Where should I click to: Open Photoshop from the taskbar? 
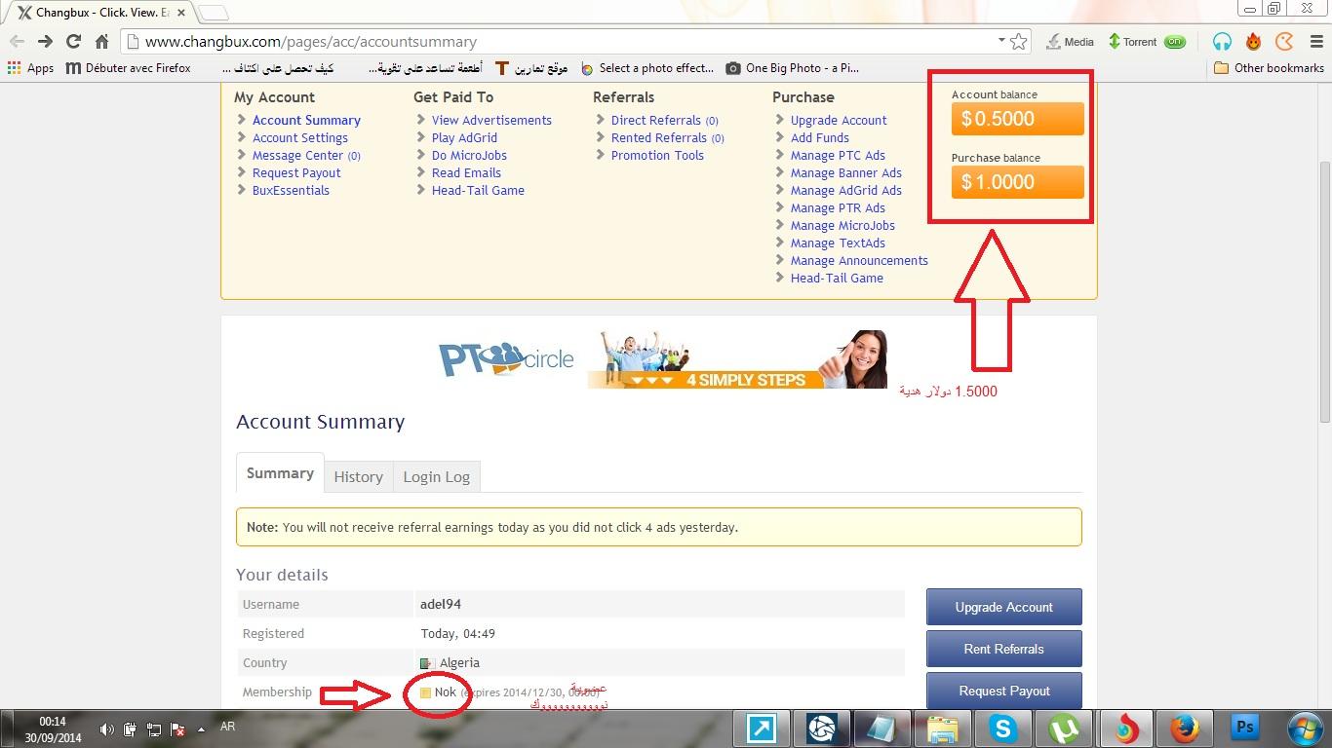1244,729
